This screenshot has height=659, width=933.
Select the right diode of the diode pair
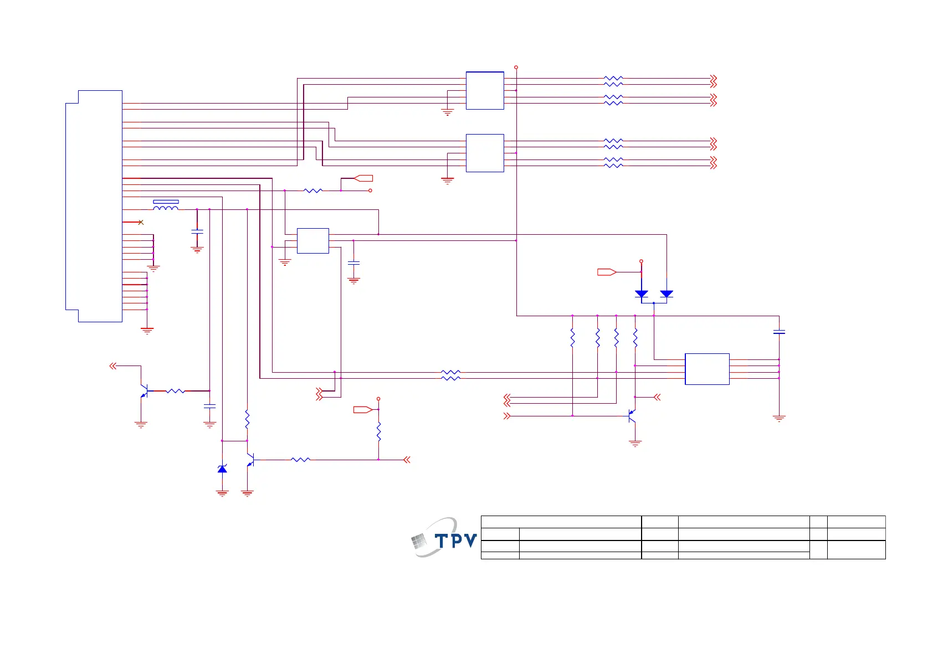tap(667, 294)
